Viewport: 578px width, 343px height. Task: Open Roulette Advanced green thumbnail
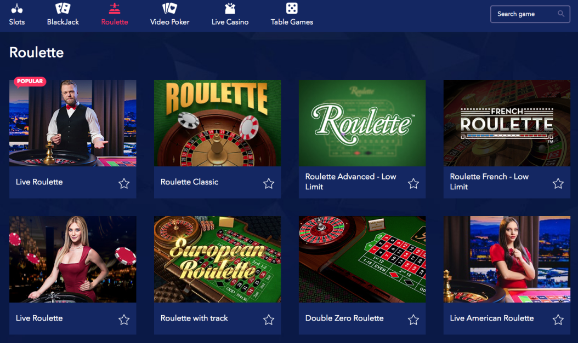(362, 123)
